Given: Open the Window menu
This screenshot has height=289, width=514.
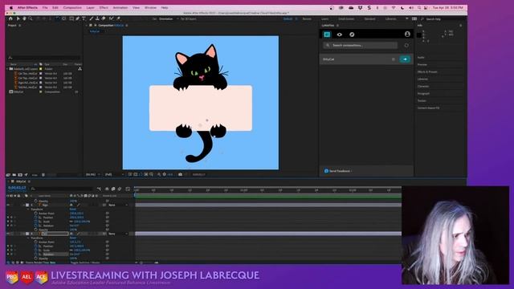Looking at the screenshot, I should [150, 7].
